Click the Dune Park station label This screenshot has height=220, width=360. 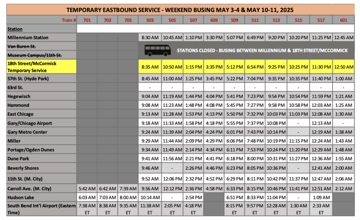[x=18, y=158]
